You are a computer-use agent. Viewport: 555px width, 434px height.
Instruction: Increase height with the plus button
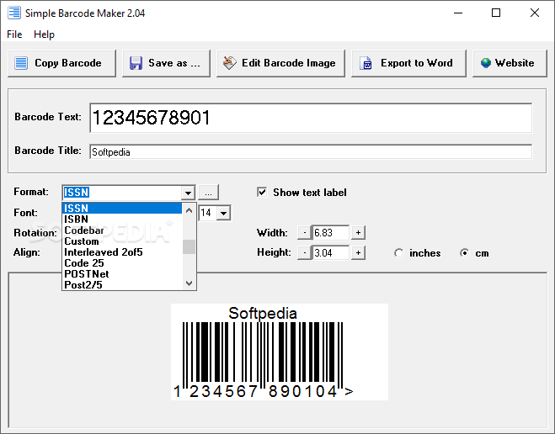[x=358, y=252]
